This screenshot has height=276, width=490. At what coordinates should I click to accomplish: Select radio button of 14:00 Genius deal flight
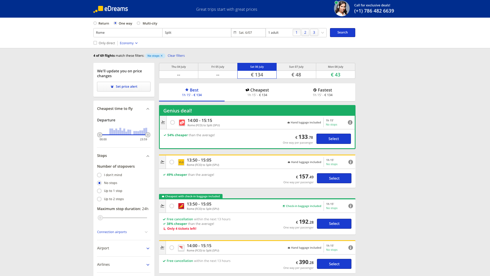coord(173,122)
